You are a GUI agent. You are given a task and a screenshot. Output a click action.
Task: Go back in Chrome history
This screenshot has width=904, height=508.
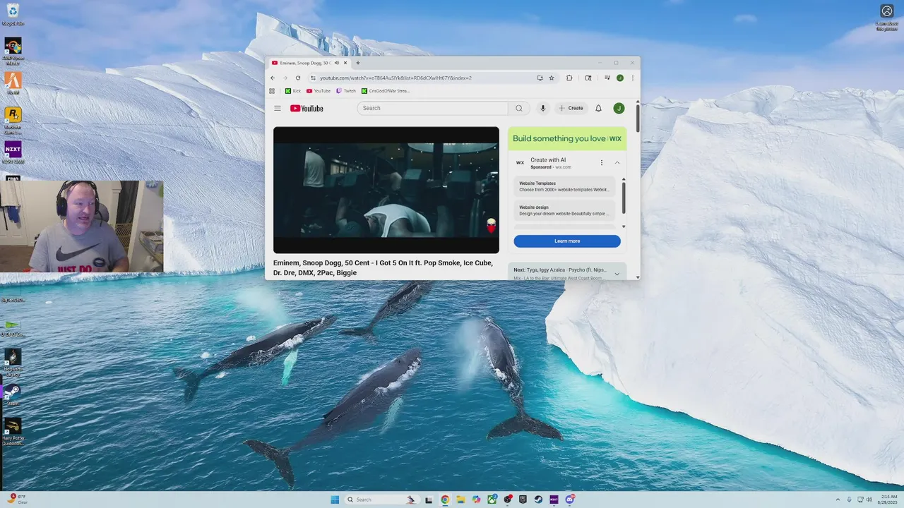point(273,78)
